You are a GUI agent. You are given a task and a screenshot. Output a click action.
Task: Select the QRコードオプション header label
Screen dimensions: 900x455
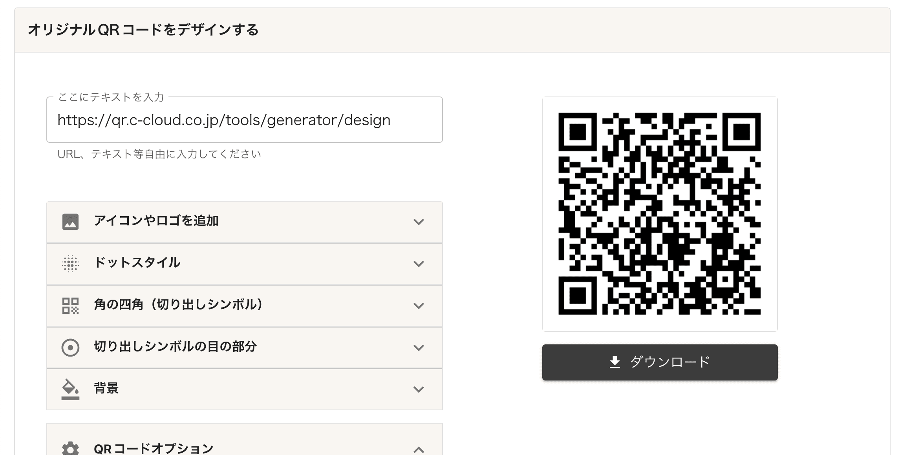[154, 449]
